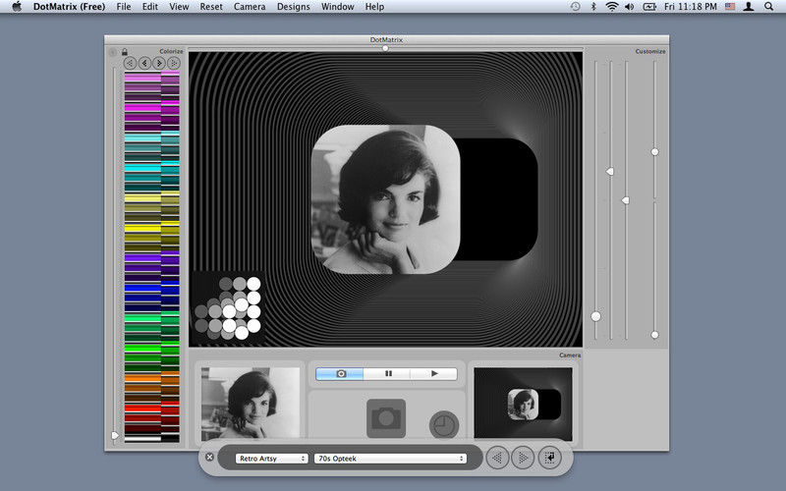Click the large camera snapshot button
Viewport: 786px width, 491px height.
coord(386,418)
